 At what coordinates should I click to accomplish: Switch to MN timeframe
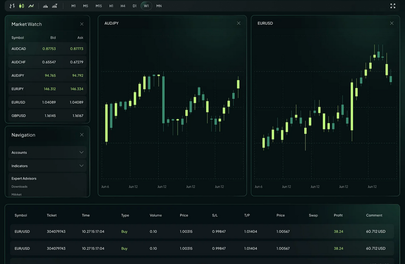tap(159, 6)
